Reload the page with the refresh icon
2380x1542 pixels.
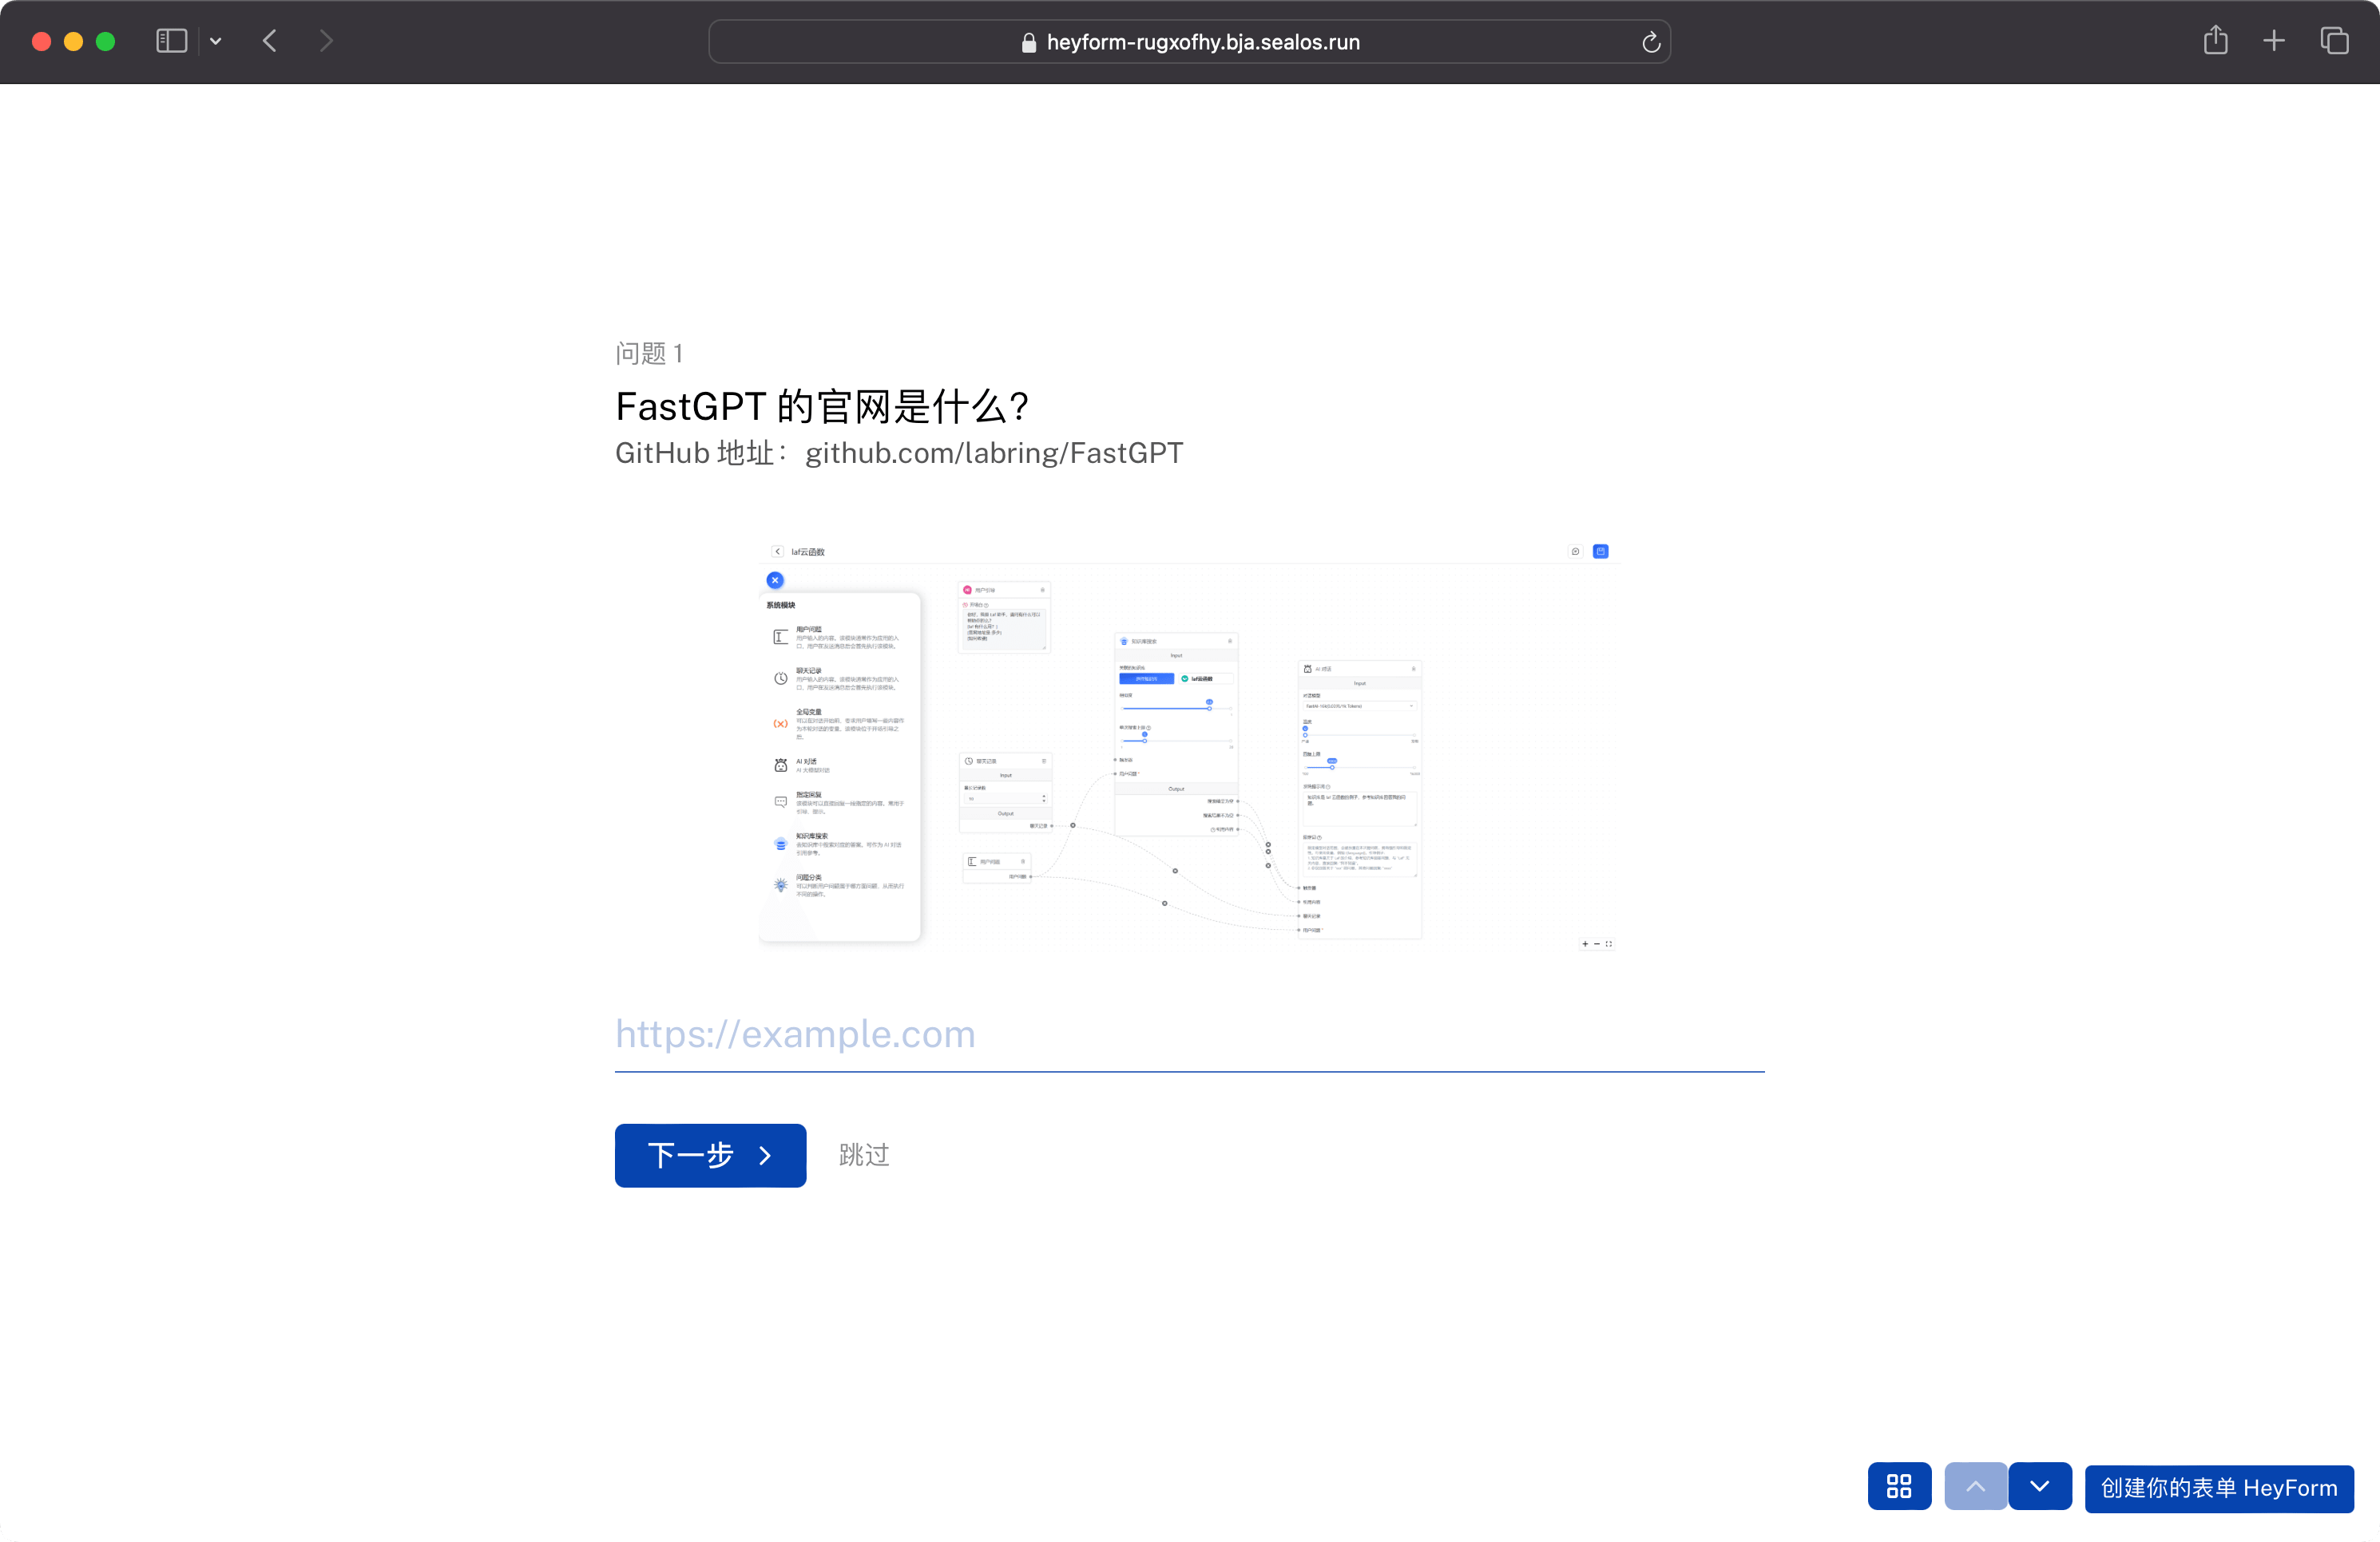point(1651,42)
